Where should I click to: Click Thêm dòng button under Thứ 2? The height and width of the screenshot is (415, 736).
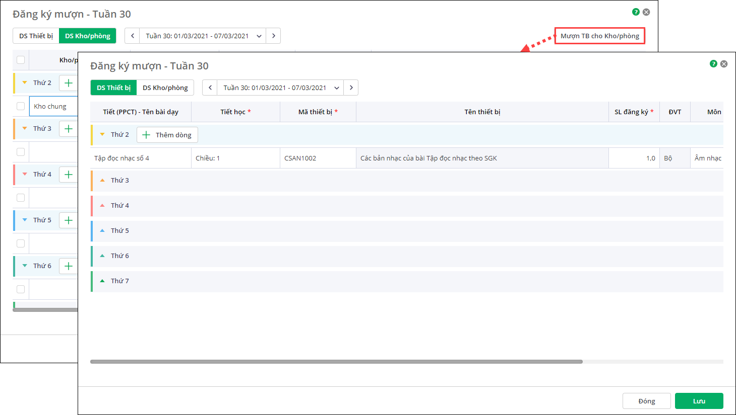pyautogui.click(x=167, y=135)
